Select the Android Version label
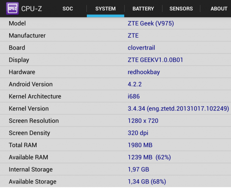This screenshot has width=231, height=188. [30, 84]
